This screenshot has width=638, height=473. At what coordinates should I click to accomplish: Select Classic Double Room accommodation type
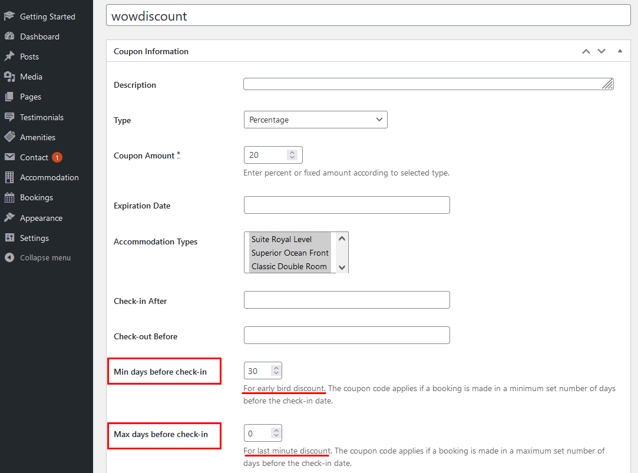[x=289, y=266]
